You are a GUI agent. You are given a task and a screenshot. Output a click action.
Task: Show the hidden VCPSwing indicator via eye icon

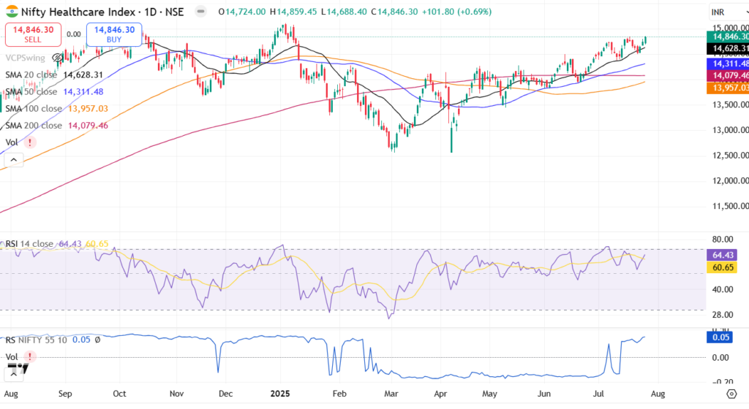click(x=57, y=58)
